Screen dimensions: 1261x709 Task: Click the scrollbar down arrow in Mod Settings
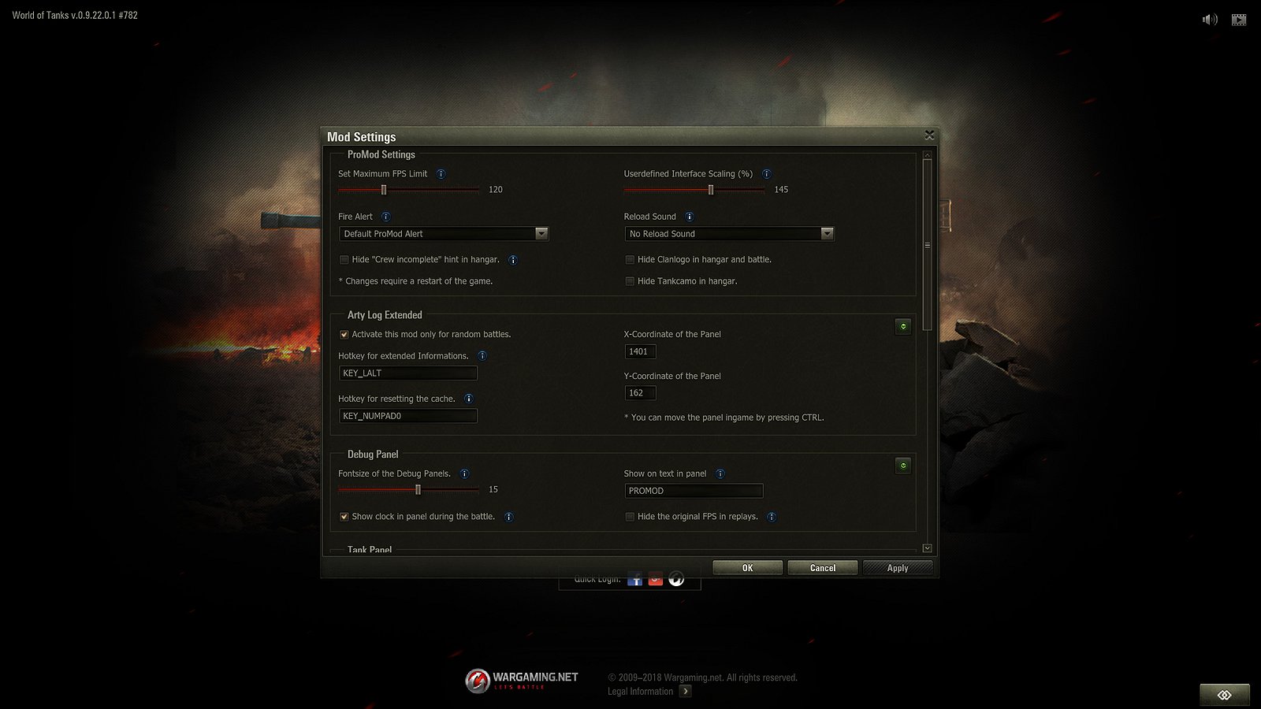(928, 548)
